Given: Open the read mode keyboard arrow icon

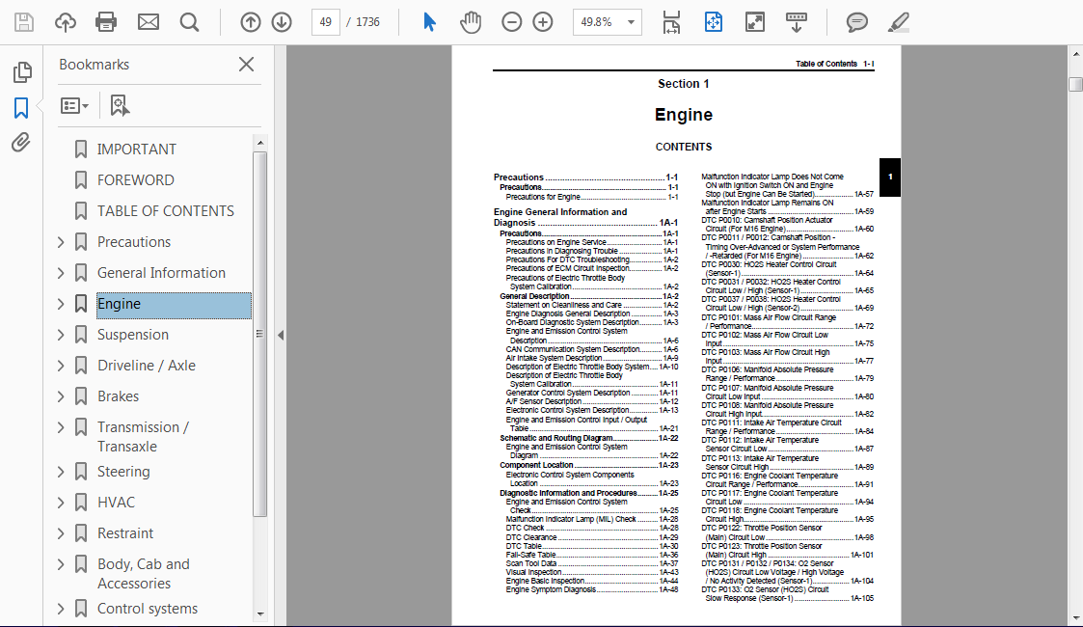Looking at the screenshot, I should [797, 22].
